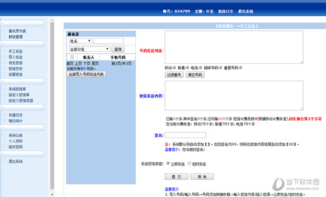
Task: Click the icon next to 导入发送
Action: point(4,57)
